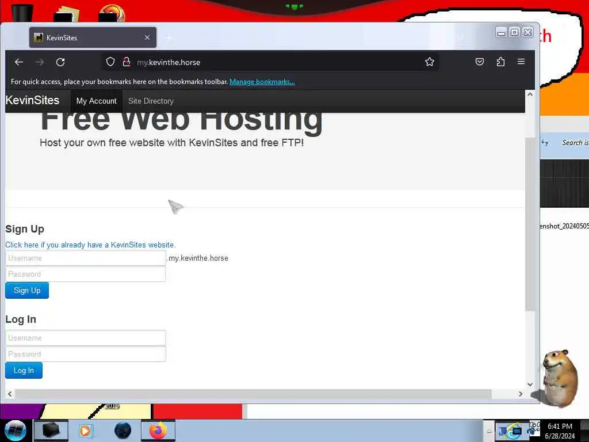Click the forward navigation arrow
The height and width of the screenshot is (442, 589).
pyautogui.click(x=40, y=62)
